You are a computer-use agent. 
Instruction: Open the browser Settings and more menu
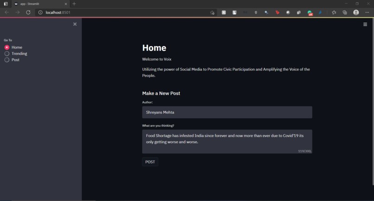(367, 13)
